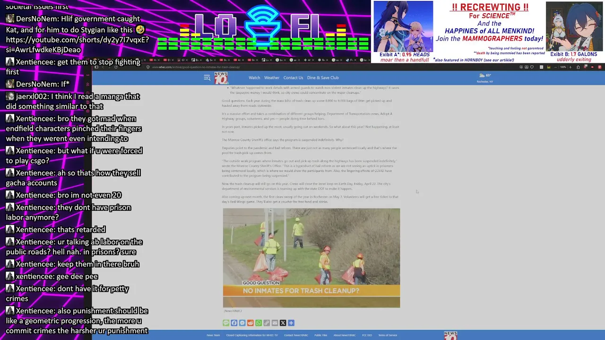The height and width of the screenshot is (340, 605).
Task: Open FCC EEO footer link
Action: pyautogui.click(x=367, y=335)
